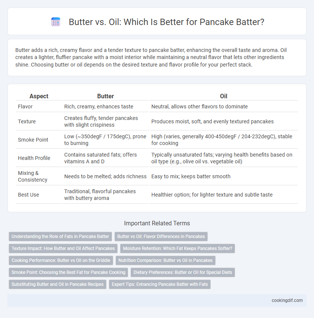Click the 'Best Use' row label
314x318 pixels.
click(28, 195)
